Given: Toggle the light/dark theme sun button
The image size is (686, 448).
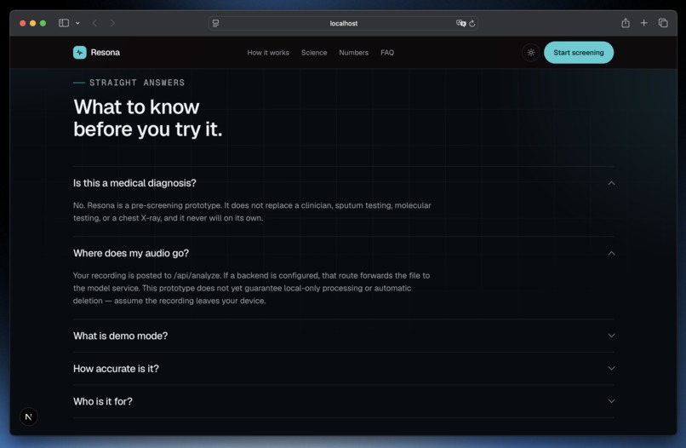Looking at the screenshot, I should (x=531, y=53).
